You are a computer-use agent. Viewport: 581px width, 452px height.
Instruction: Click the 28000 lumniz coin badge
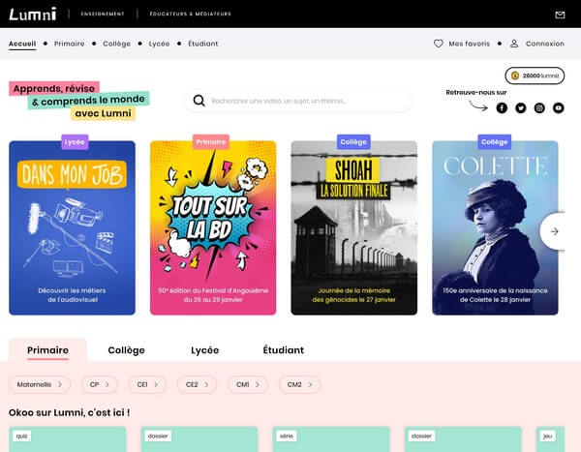point(535,75)
